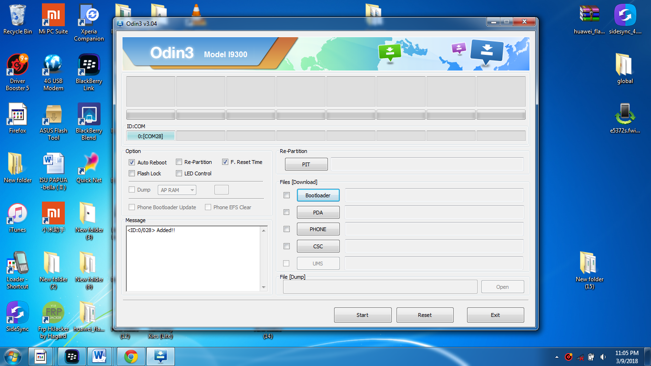
Task: Toggle the F. Reset Time checkbox
Action: (225, 162)
